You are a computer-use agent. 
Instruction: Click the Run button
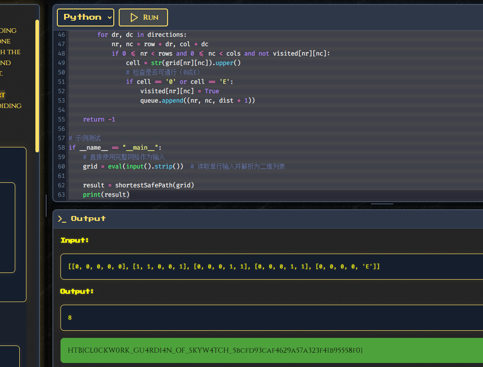point(143,17)
